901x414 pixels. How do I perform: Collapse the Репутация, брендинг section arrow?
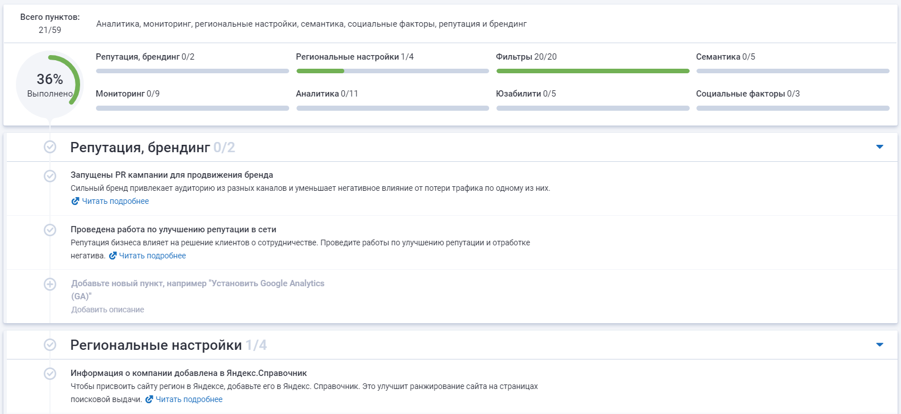(x=879, y=147)
